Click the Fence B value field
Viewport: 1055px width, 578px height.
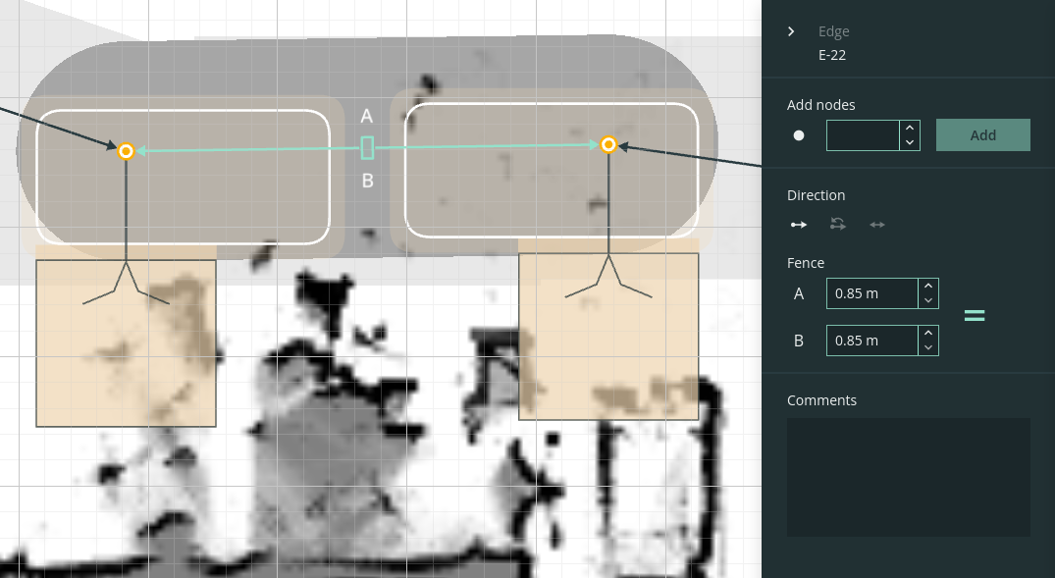tap(872, 341)
